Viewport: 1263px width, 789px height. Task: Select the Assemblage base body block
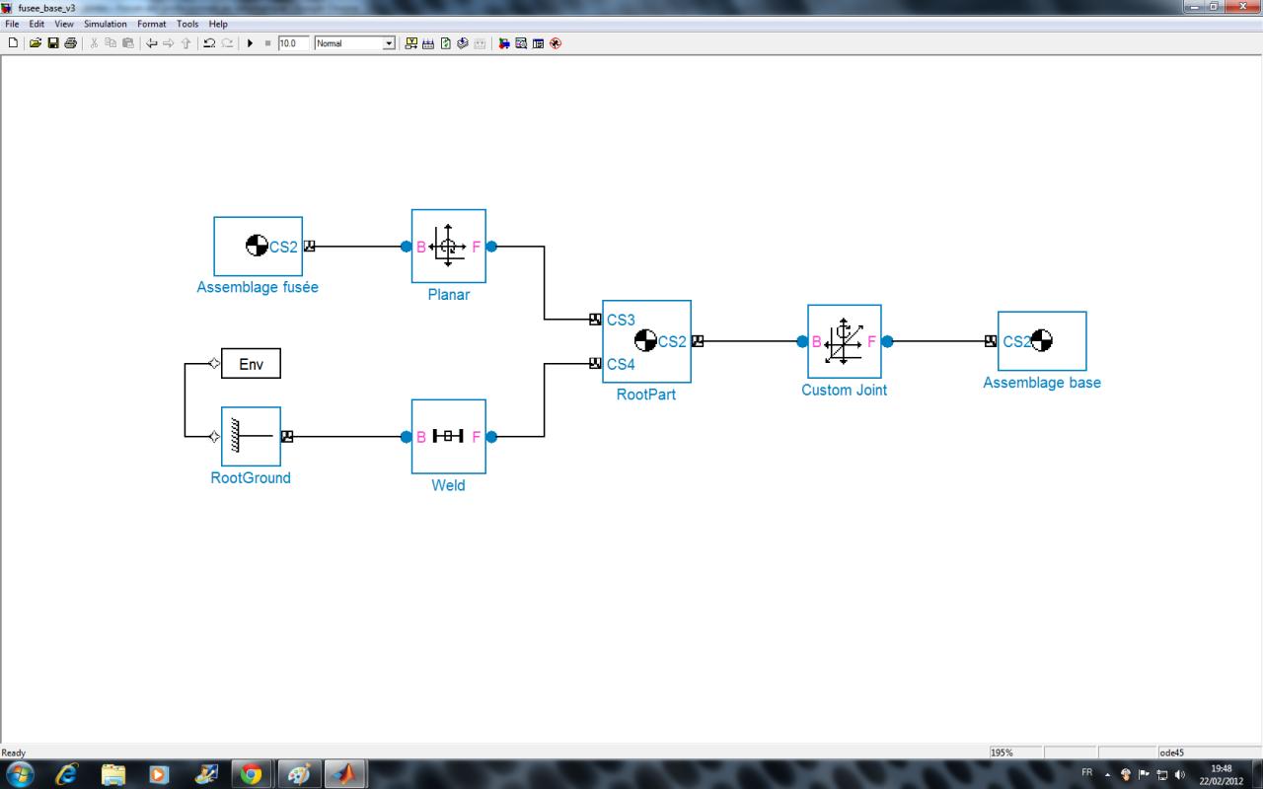(x=1042, y=341)
